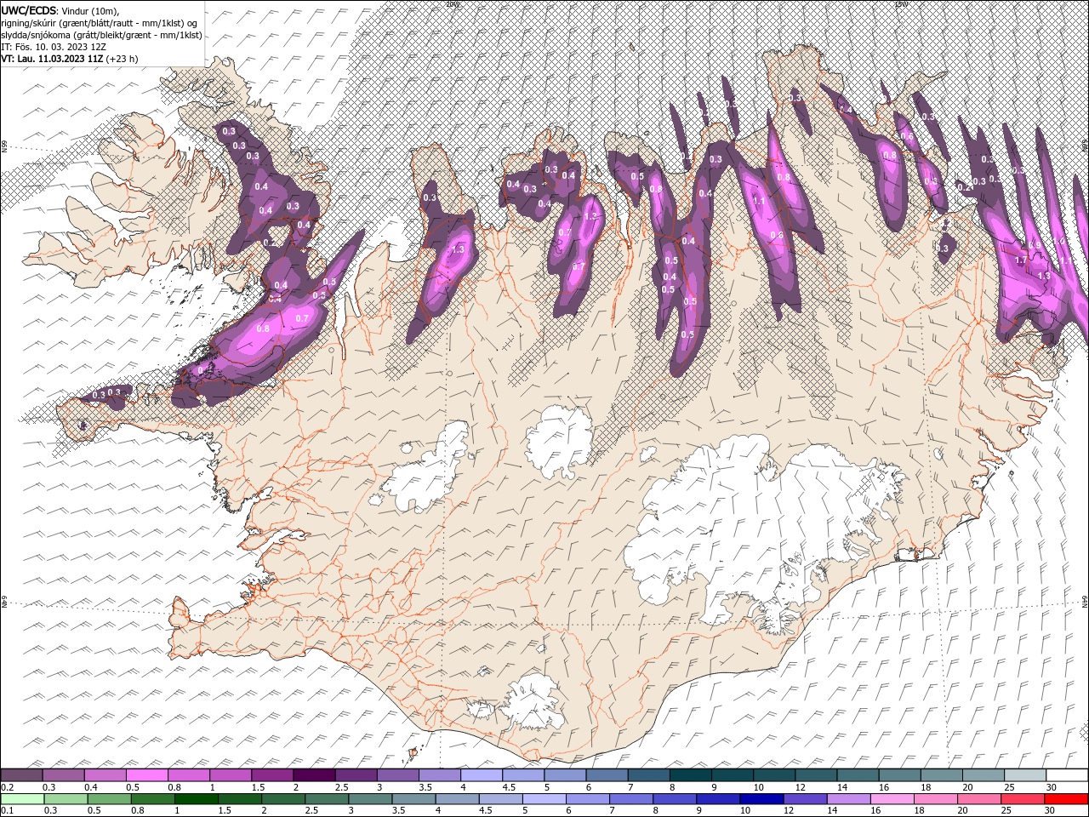Click the 1.7 precipitation value on the map

pyautogui.click(x=1022, y=260)
